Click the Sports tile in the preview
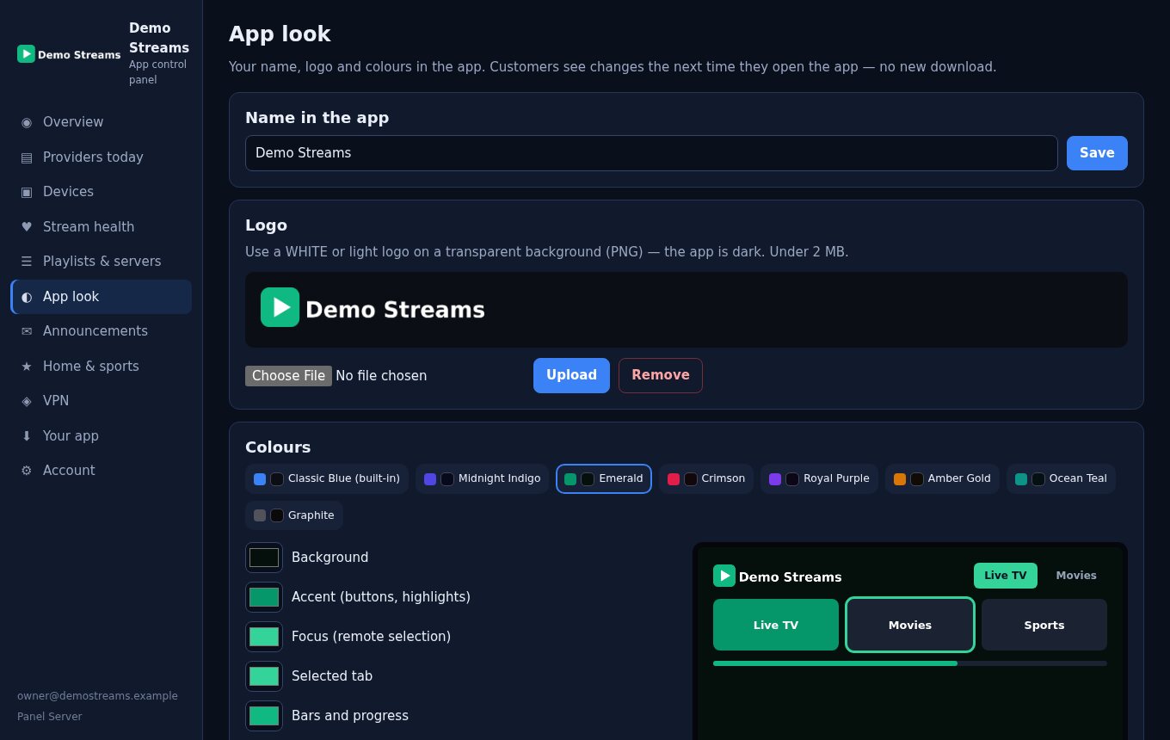 click(x=1044, y=625)
